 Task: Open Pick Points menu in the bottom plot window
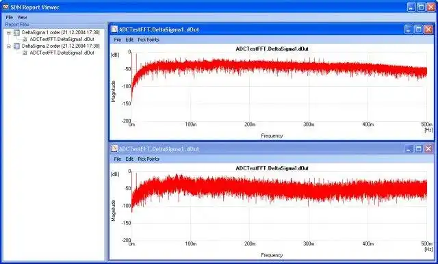[x=149, y=159]
